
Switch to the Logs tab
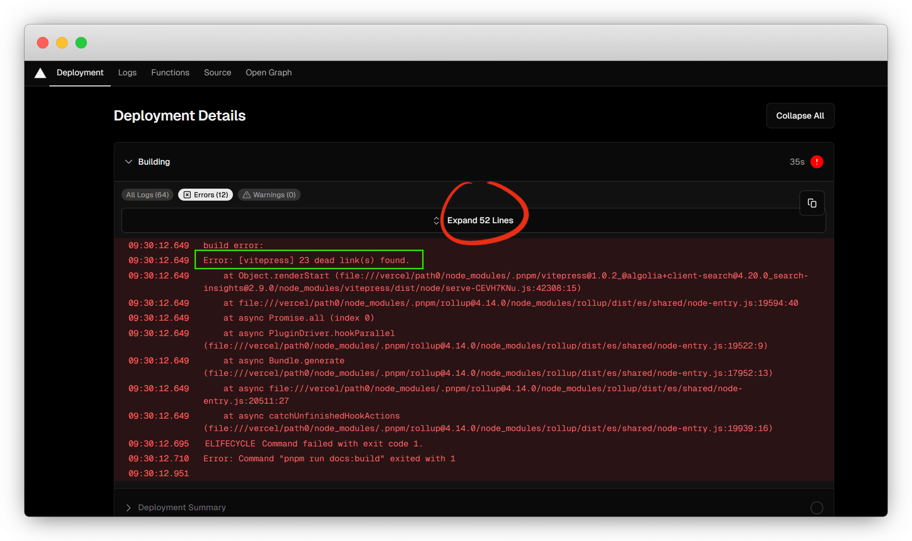127,72
